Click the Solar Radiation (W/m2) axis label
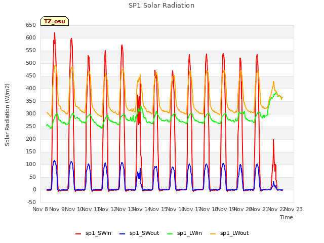The height and width of the screenshot is (243, 324). (7, 115)
